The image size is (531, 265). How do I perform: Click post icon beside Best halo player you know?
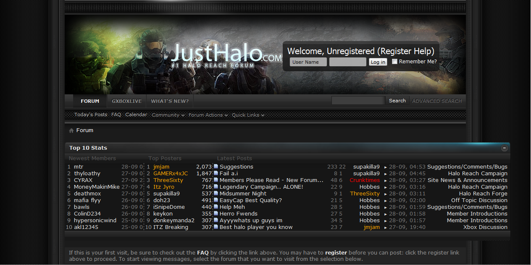click(216, 227)
